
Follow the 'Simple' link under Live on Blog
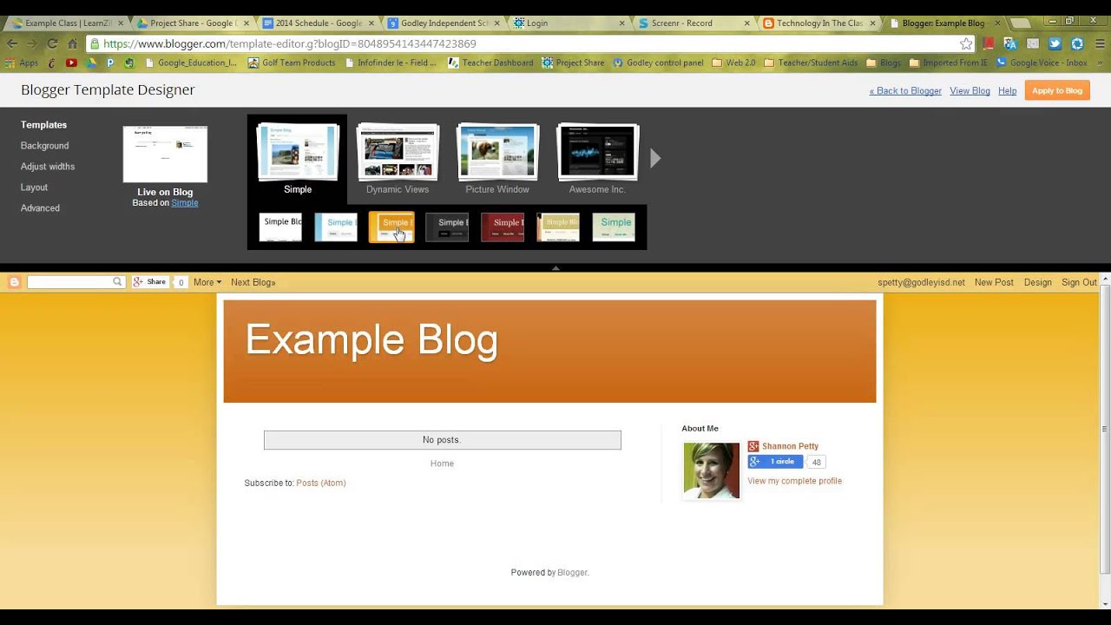(x=185, y=203)
